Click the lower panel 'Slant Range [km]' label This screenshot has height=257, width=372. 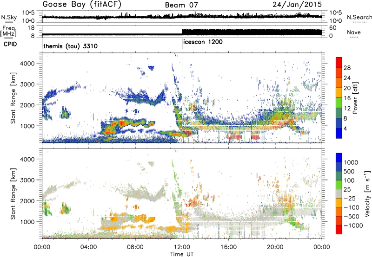click(13, 193)
